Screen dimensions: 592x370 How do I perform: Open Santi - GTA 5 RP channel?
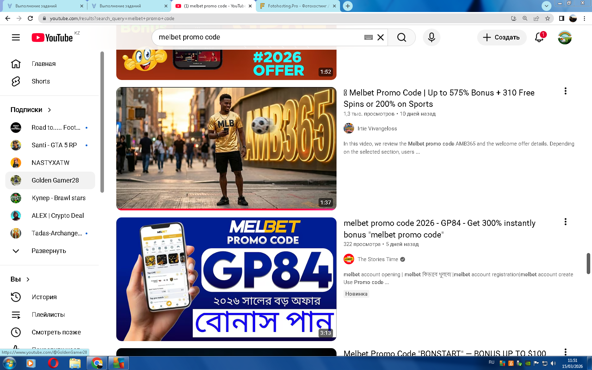pos(50,145)
